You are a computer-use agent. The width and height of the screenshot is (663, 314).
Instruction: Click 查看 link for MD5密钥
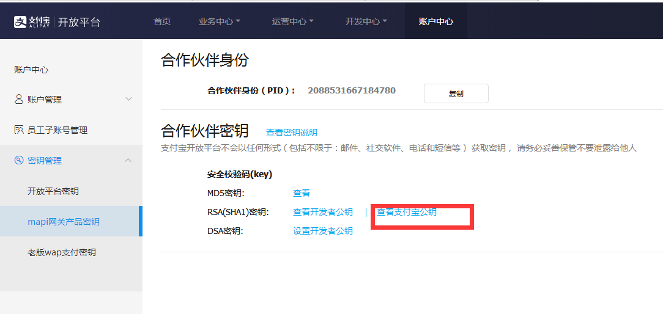pyautogui.click(x=302, y=193)
